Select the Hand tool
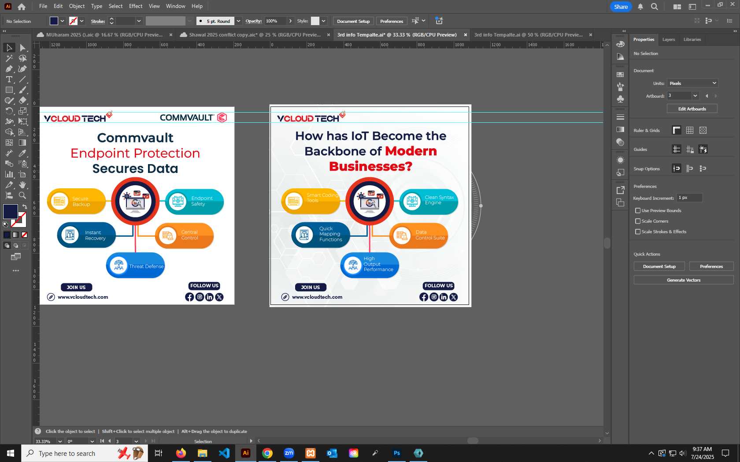 coord(22,185)
